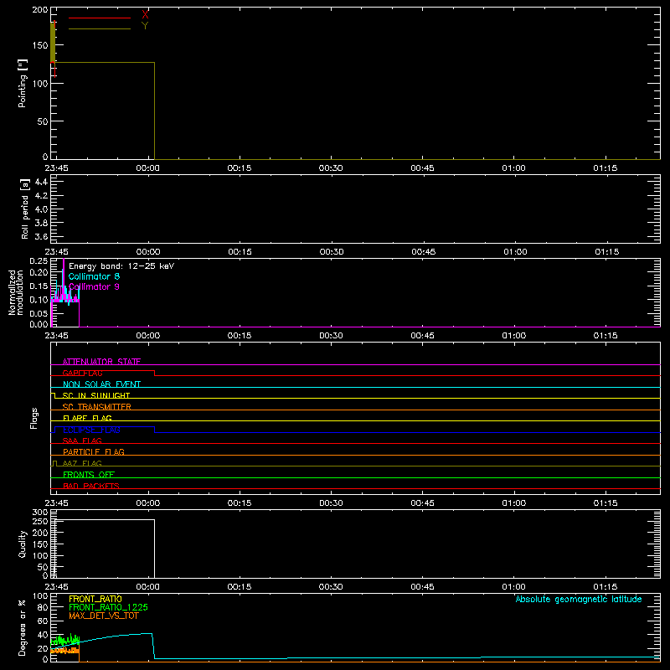Viewport: 670px width, 670px height.
Task: Click 00:00 time label under Flags plot
Action: pyautogui.click(x=148, y=503)
